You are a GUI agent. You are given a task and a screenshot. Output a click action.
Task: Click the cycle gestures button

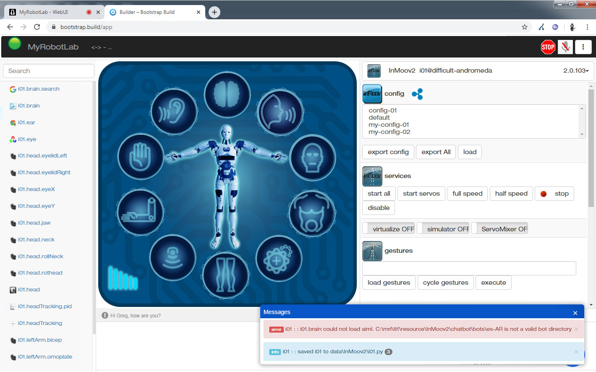446,283
